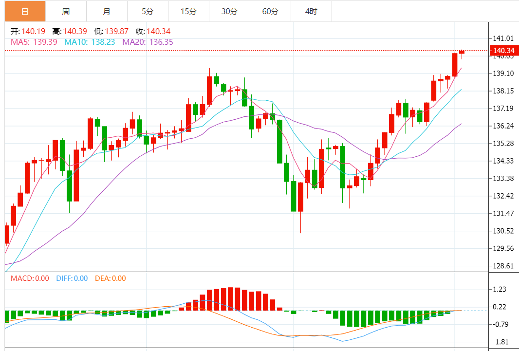This screenshot has height=351, width=519.
Task: Click the DIFF: 0.00 label
Action: pos(72,278)
